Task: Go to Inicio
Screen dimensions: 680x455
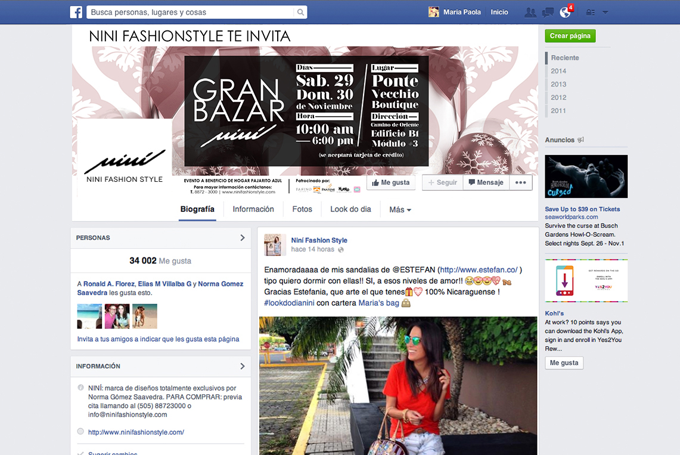Action: [x=499, y=12]
